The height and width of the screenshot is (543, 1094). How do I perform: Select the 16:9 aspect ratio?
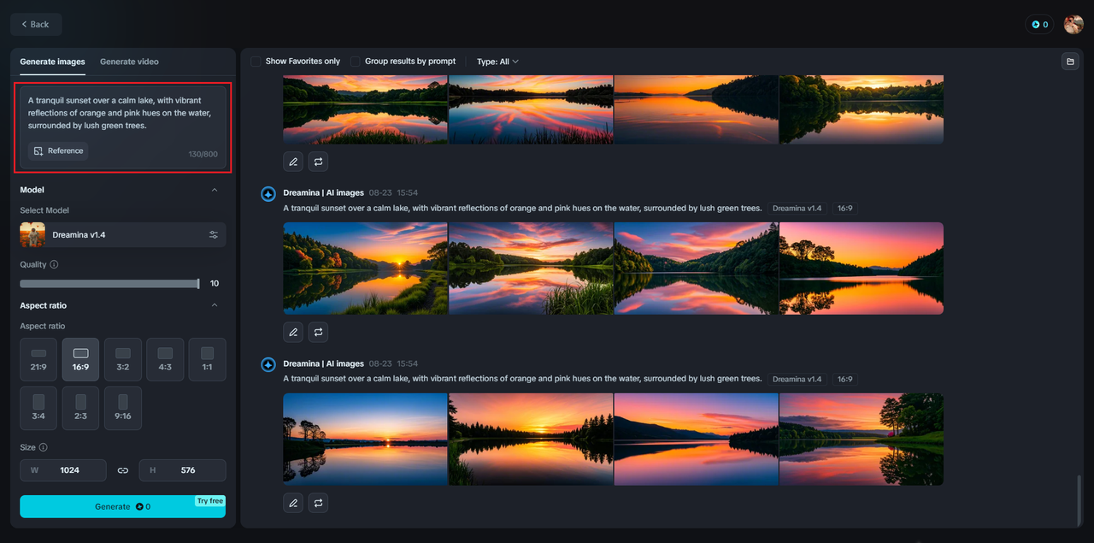[x=80, y=359]
